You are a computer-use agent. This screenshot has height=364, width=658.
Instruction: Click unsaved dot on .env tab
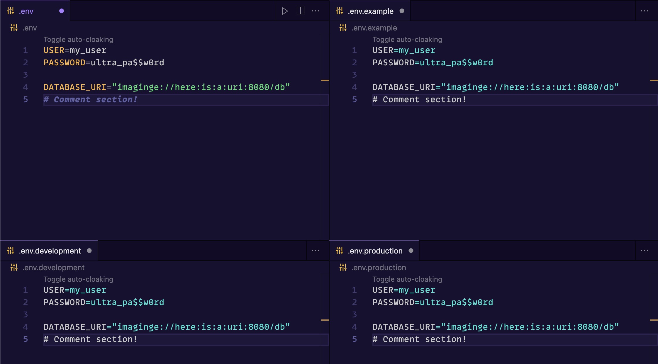62,11
